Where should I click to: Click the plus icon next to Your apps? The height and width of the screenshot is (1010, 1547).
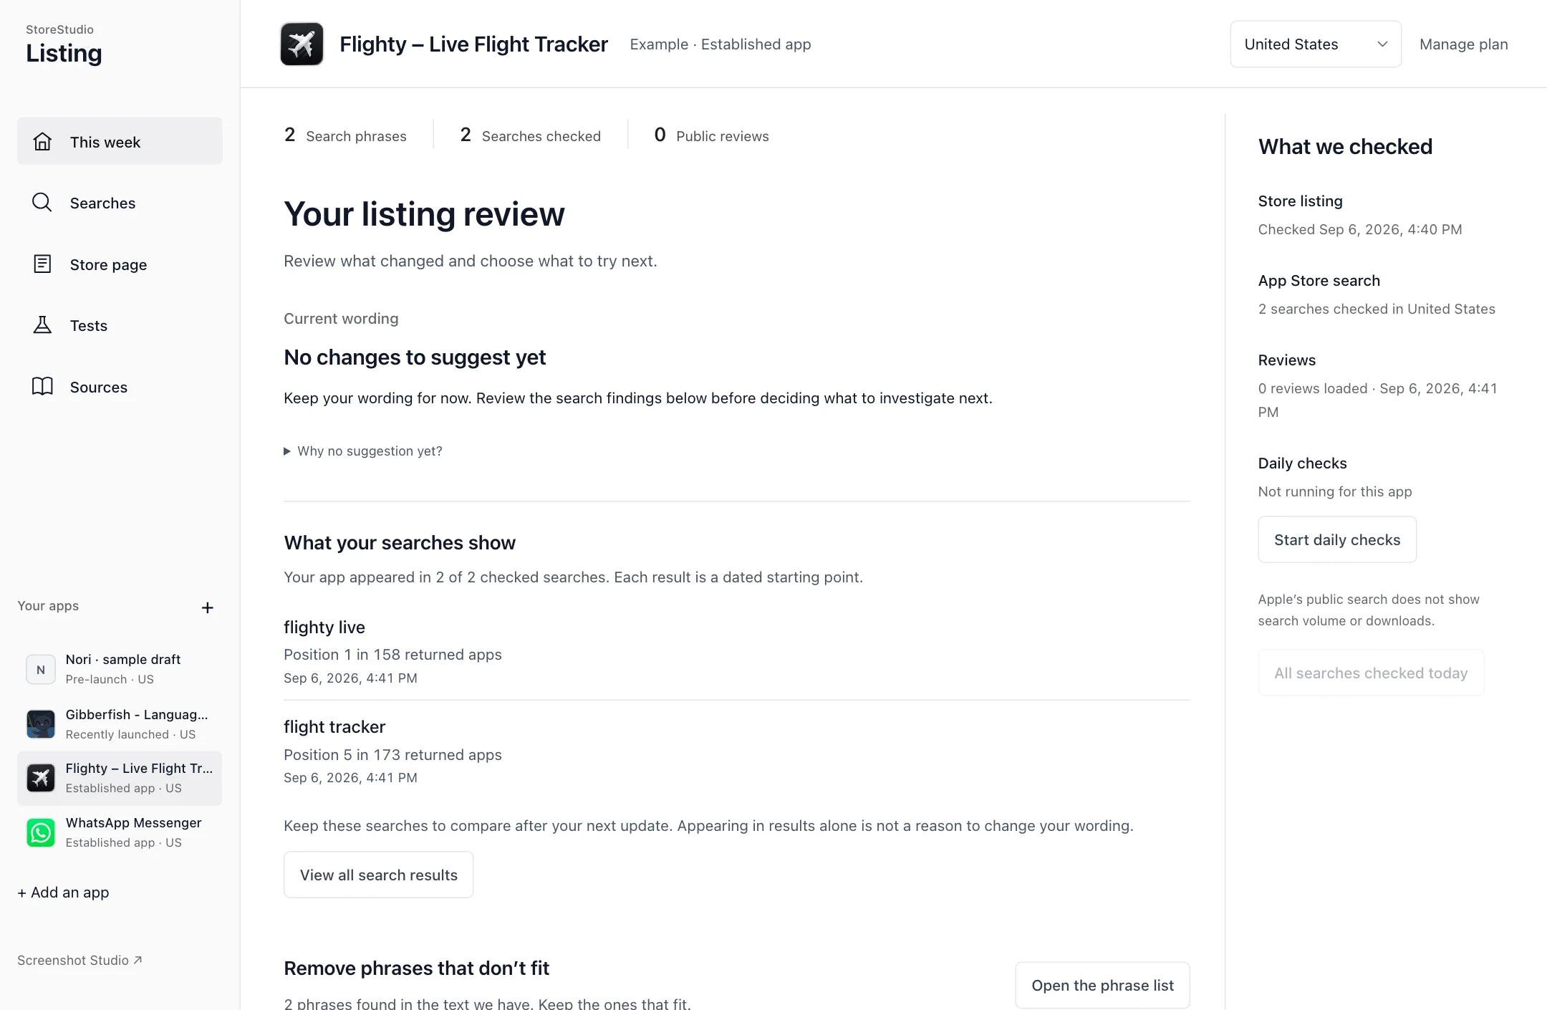click(x=208, y=607)
